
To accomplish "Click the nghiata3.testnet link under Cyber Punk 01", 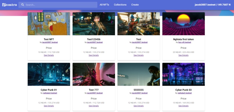I will tap(50, 93).
